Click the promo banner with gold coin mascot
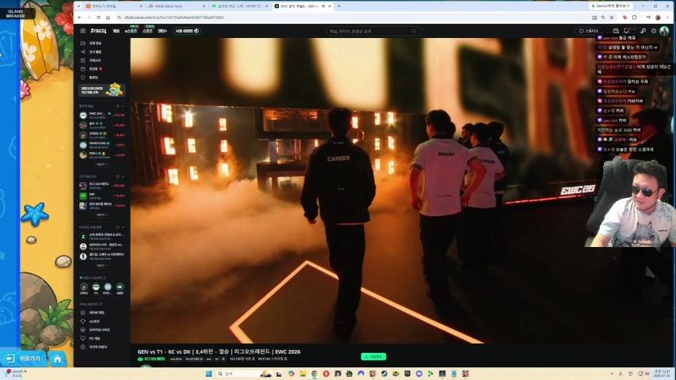This screenshot has width=676, height=380. click(x=102, y=89)
